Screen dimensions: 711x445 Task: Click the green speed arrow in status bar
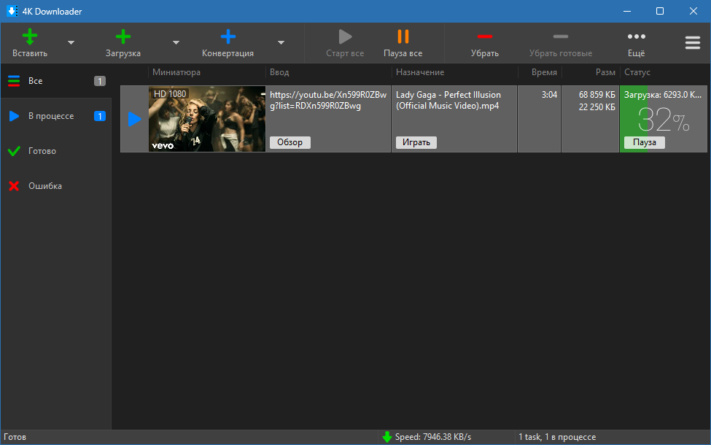pyautogui.click(x=386, y=437)
